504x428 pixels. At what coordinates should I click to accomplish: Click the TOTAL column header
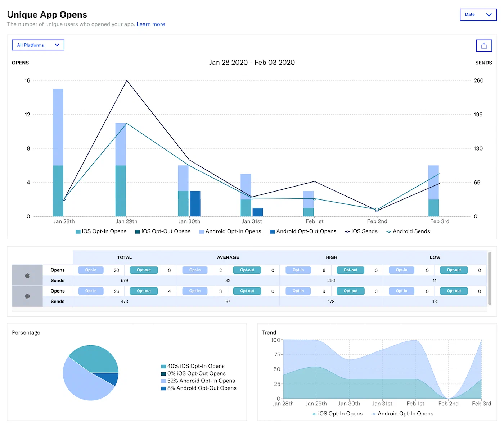tap(124, 257)
